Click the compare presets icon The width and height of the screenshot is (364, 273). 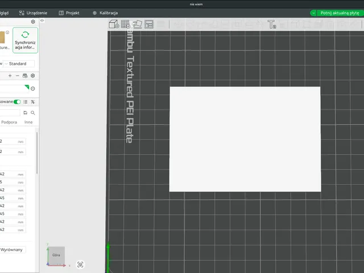(x=33, y=102)
